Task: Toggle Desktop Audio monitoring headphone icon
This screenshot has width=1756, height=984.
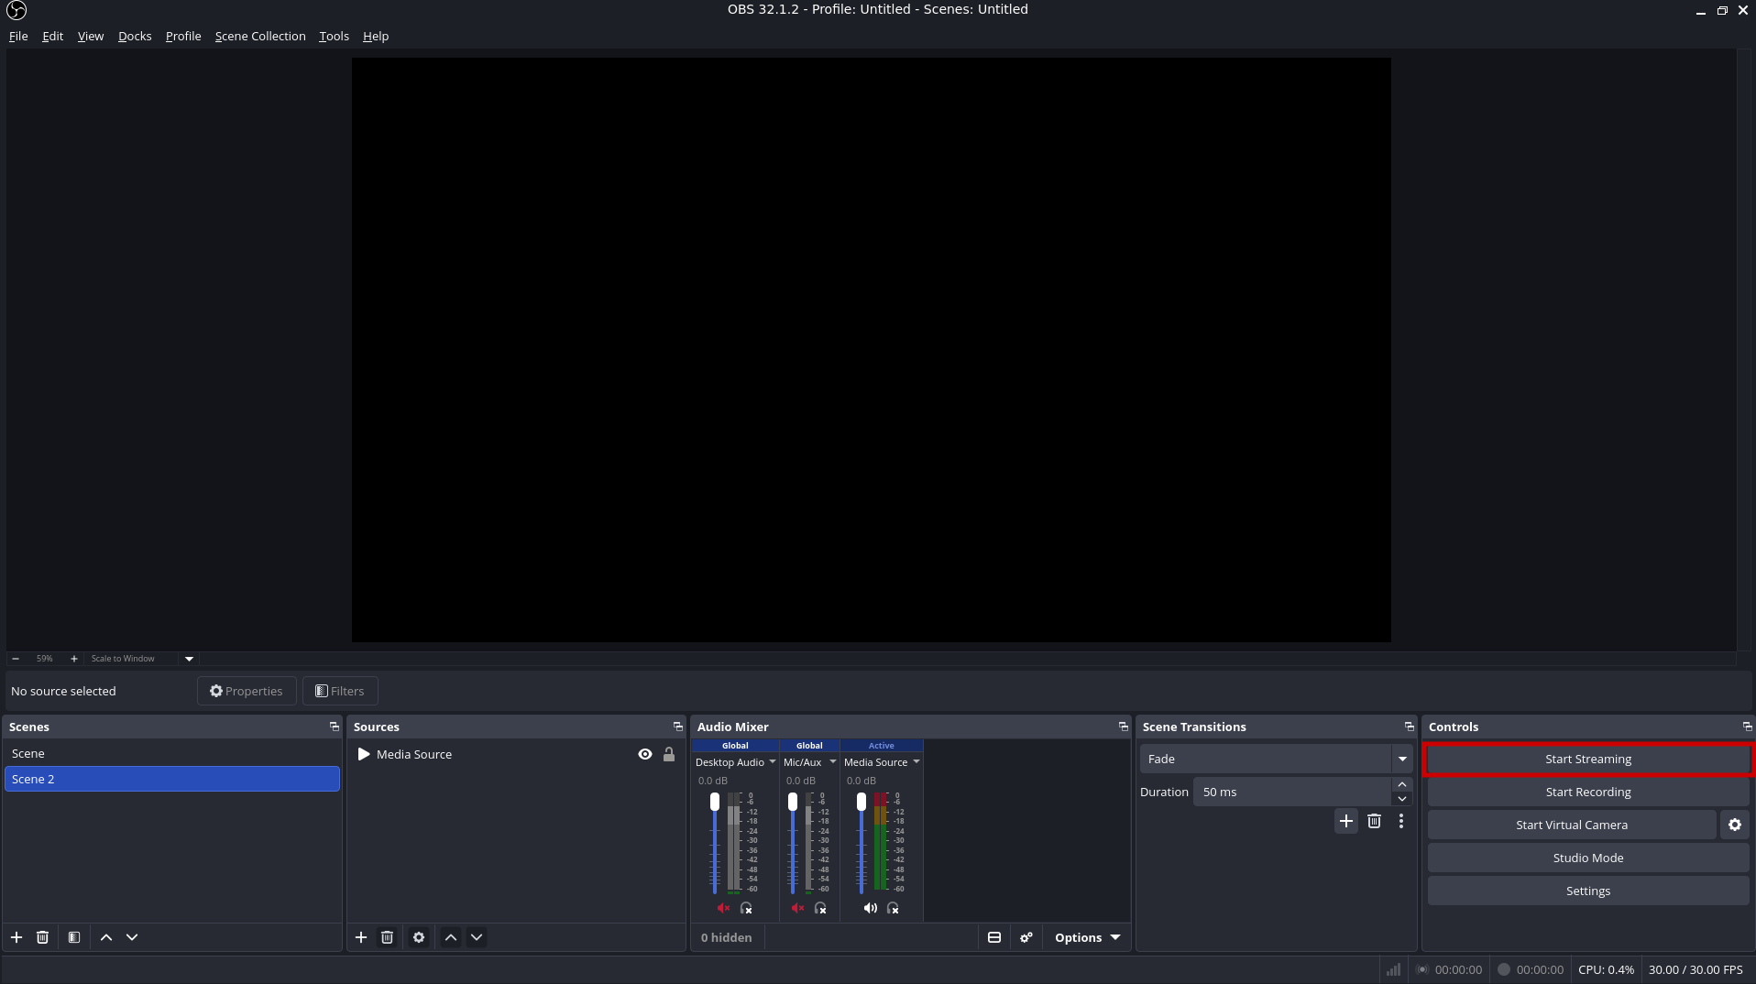Action: coord(746,908)
